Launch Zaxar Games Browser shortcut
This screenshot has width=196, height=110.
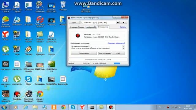(x=40, y=22)
